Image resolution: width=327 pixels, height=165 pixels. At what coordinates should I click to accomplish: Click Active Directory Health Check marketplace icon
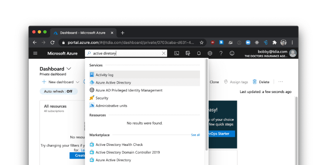92,144
